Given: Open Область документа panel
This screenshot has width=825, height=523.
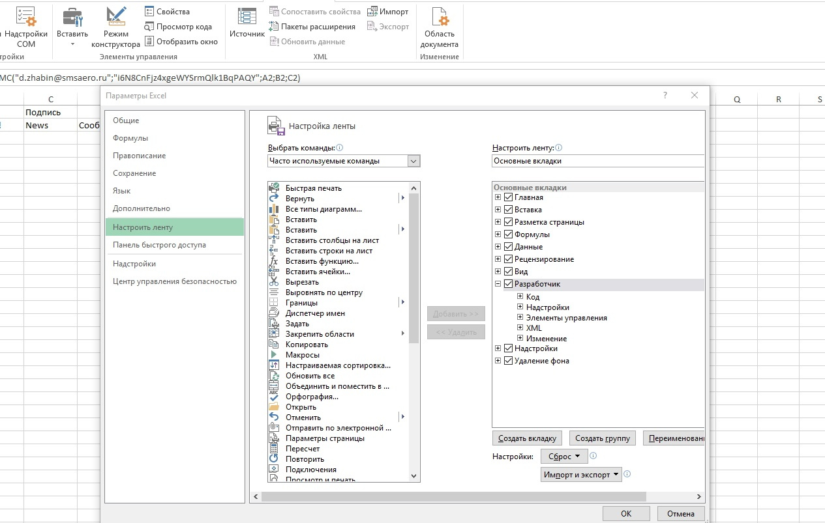Looking at the screenshot, I should point(440,27).
